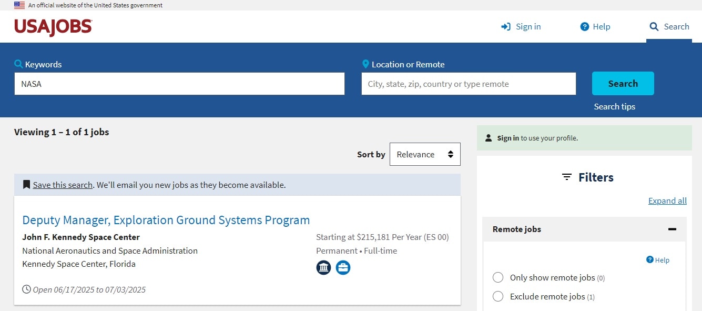The width and height of the screenshot is (702, 311).
Task: Click the Remote jobs section heading
Action: point(517,229)
